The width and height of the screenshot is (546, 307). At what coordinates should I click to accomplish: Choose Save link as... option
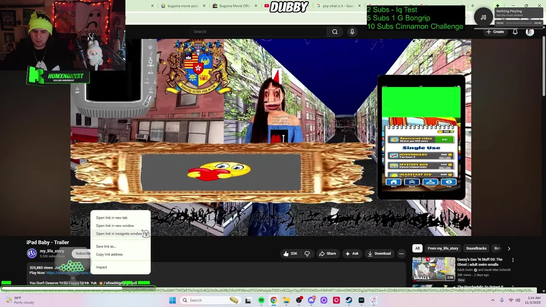click(x=120, y=246)
